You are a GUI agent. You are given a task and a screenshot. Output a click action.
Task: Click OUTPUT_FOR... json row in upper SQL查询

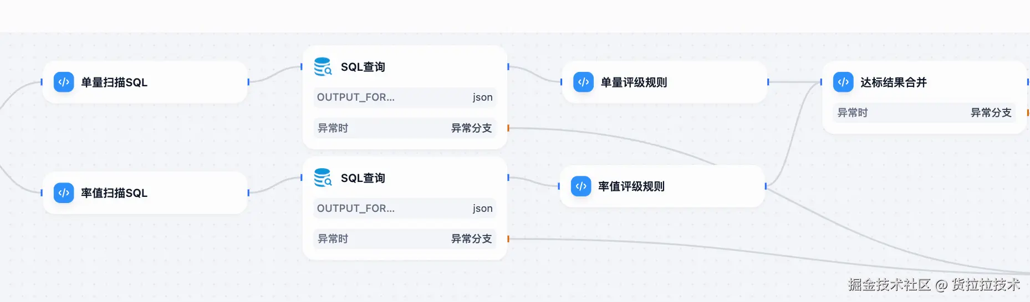pos(405,97)
